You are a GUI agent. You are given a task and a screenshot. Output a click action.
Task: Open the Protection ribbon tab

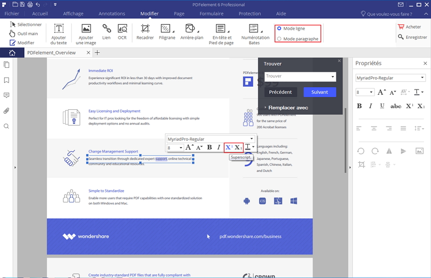tap(249, 13)
